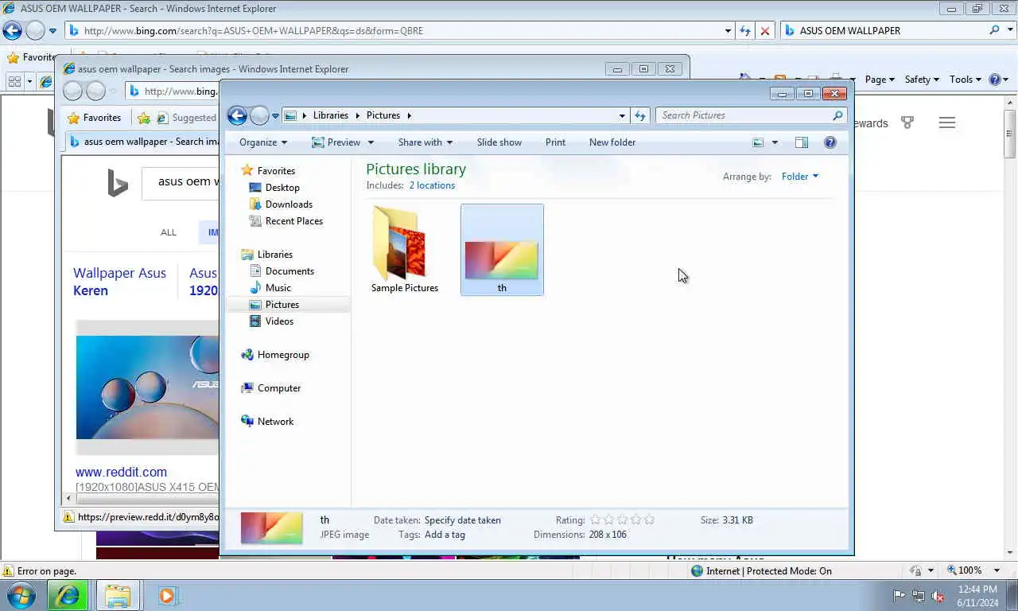1018x611 pixels.
Task: Open the Safety menu in IE command bar
Action: point(922,80)
